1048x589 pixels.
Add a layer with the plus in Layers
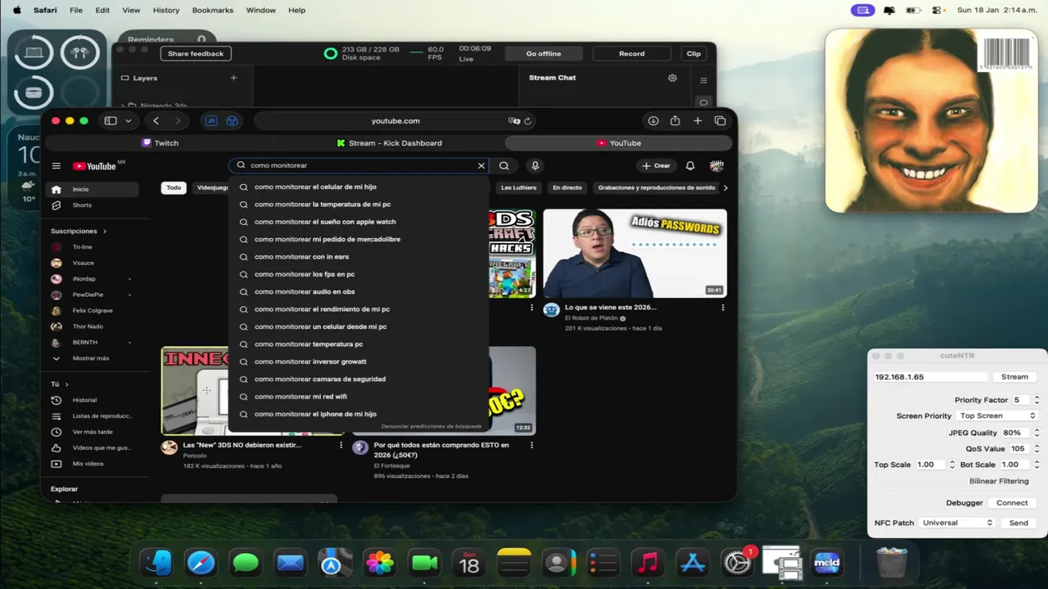[x=233, y=78]
